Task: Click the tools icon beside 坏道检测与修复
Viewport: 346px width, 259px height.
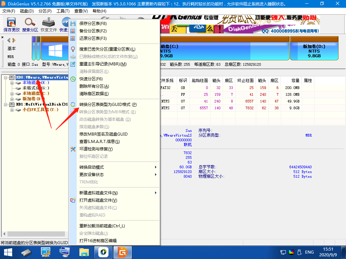Action: pyautogui.click(x=73, y=149)
